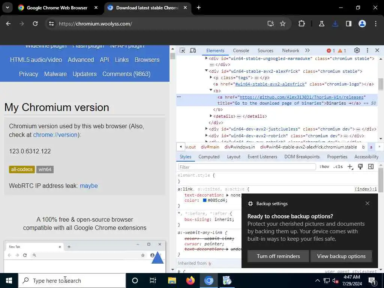Viewport: 384px width, 288px height.
Task: Switch to DevTools Console tab
Action: click(241, 51)
